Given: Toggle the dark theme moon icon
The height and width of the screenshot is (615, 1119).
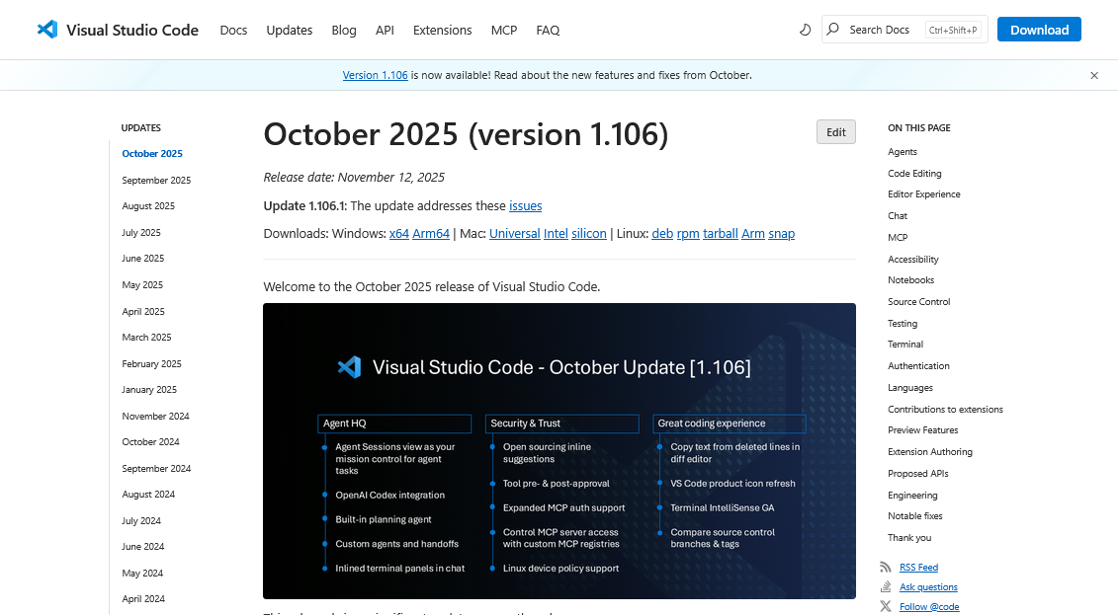Looking at the screenshot, I should coord(805,30).
